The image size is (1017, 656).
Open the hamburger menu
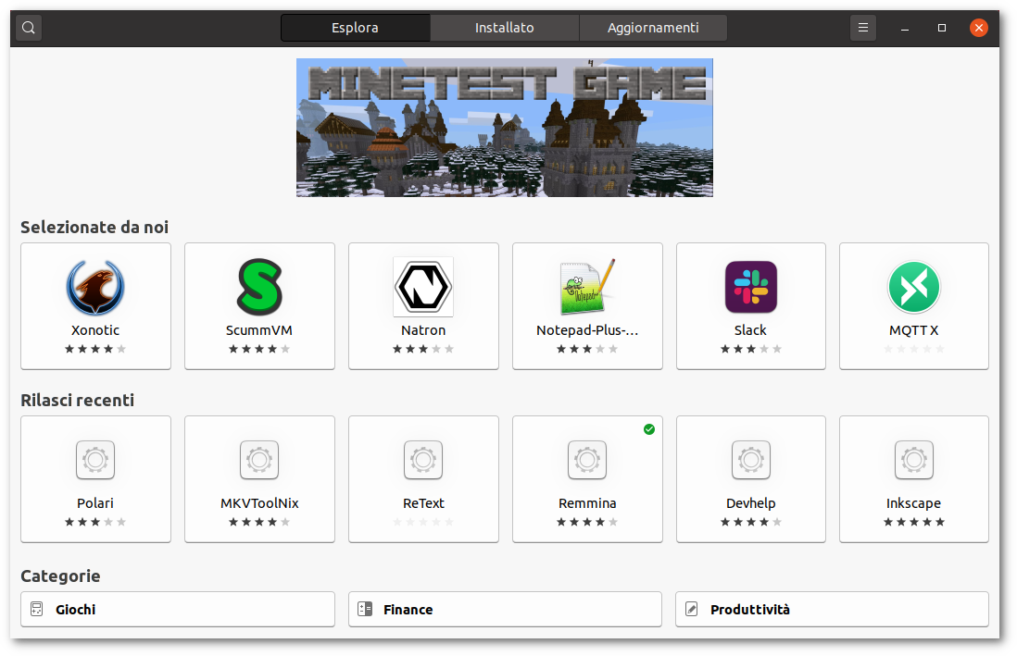[x=862, y=28]
